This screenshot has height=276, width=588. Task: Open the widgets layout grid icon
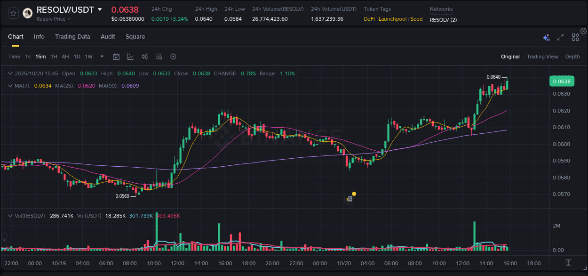(x=575, y=37)
